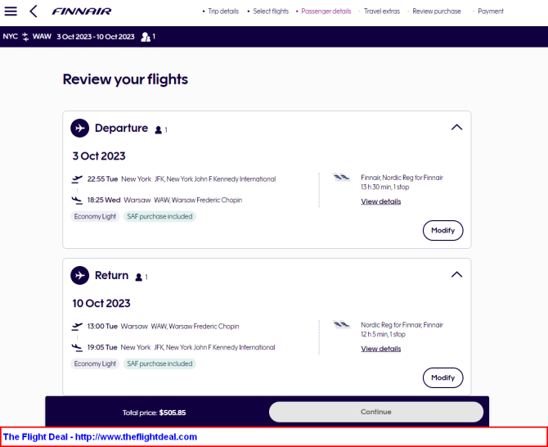Screen dimensions: 548x447
Task: Go back with the left arrow icon
Action: coord(34,11)
